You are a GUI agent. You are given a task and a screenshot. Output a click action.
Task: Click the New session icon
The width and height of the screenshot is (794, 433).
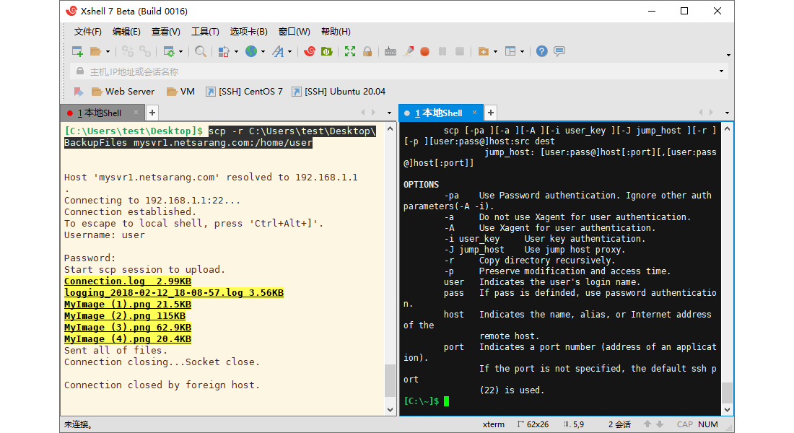coord(77,51)
